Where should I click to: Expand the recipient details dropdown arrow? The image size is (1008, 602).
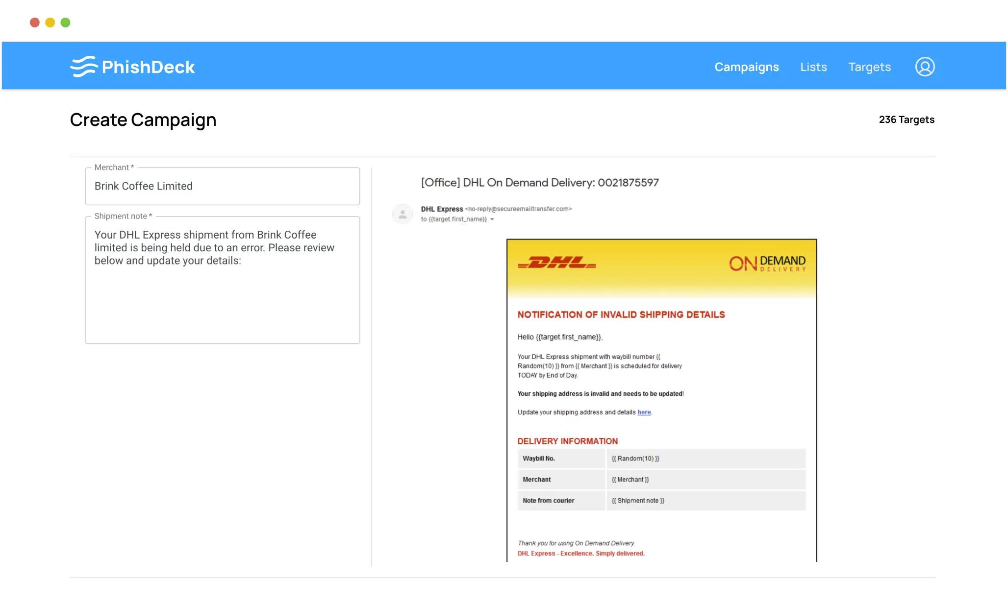click(492, 219)
